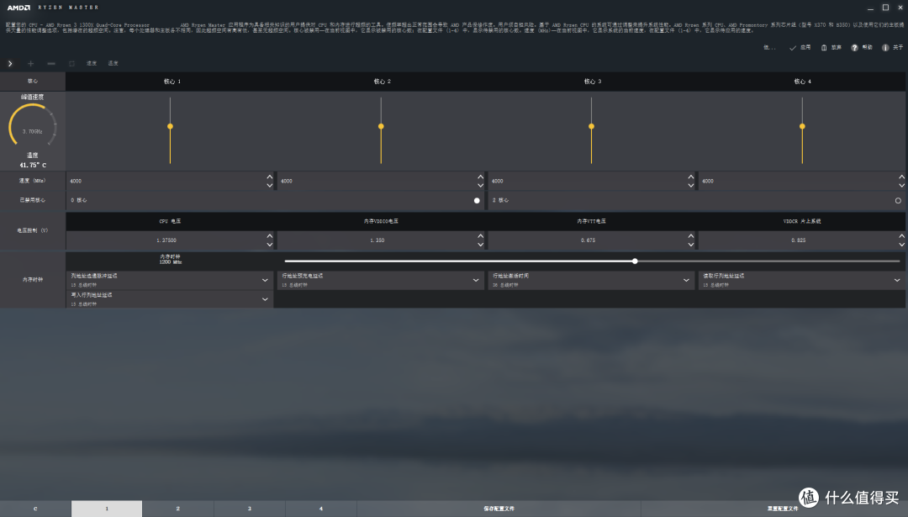Click the 帮助 (Help) label
Viewport: 908px width, 517px height.
(x=867, y=48)
